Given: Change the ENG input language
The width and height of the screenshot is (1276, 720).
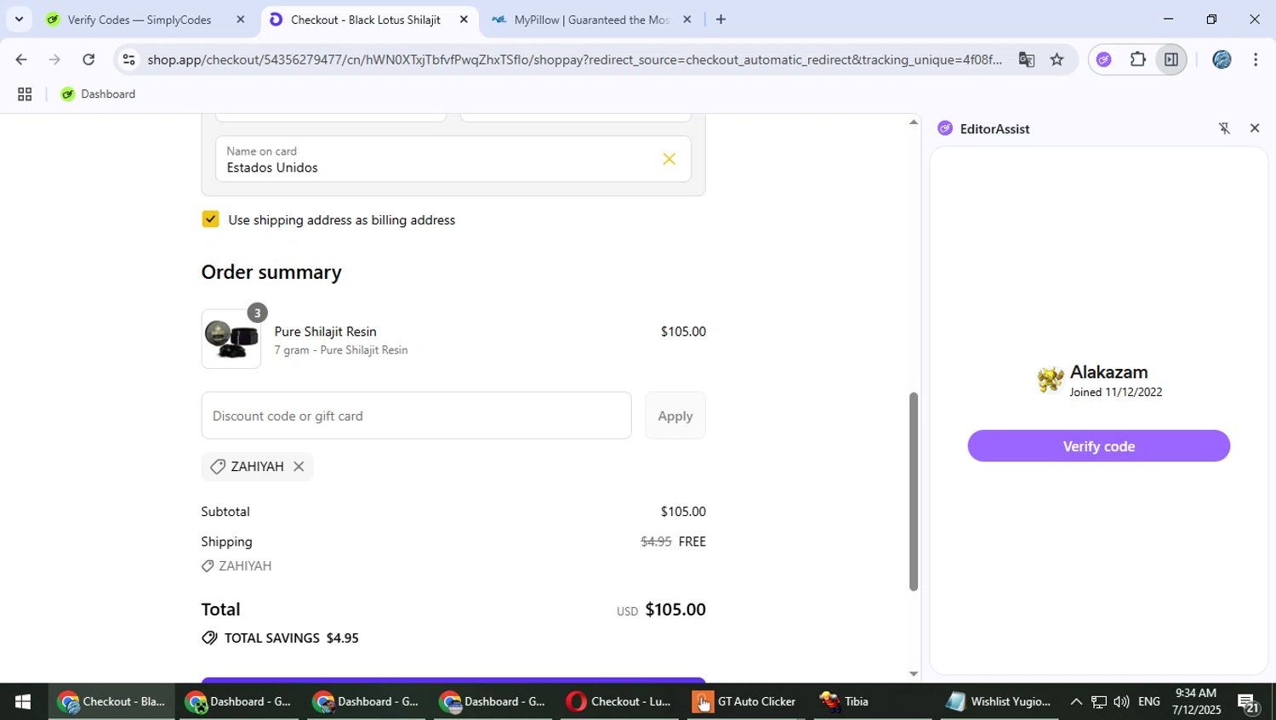Looking at the screenshot, I should click(1148, 701).
